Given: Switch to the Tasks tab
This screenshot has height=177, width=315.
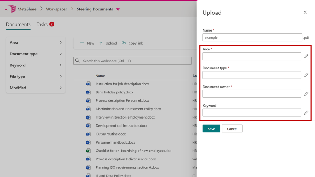Looking at the screenshot, I should (42, 24).
